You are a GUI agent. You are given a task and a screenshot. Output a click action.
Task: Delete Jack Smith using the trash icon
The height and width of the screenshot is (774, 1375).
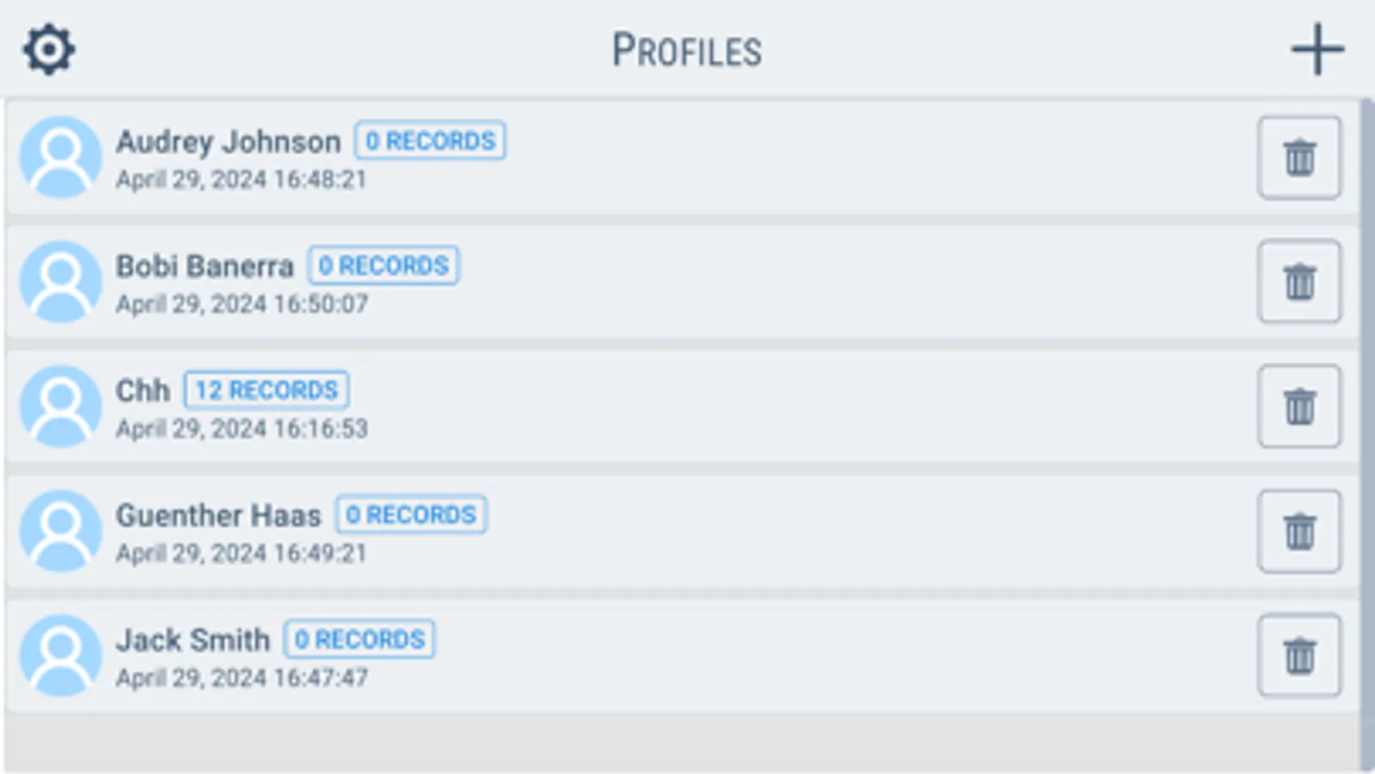pyautogui.click(x=1298, y=654)
